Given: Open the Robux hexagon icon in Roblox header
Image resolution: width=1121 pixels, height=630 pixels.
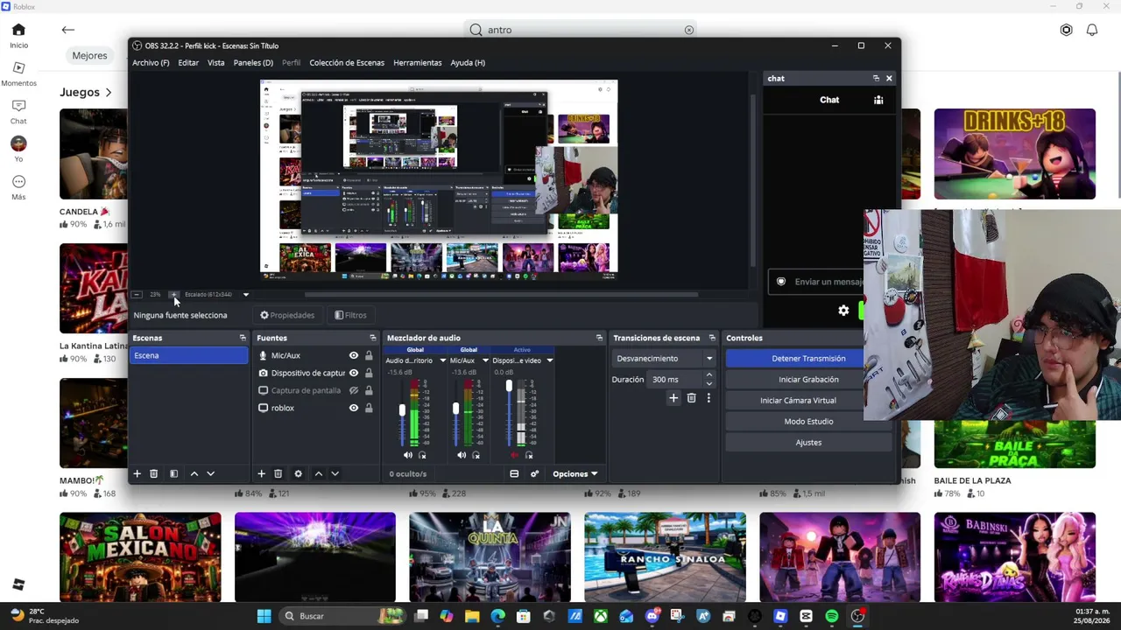Looking at the screenshot, I should click(x=1066, y=30).
